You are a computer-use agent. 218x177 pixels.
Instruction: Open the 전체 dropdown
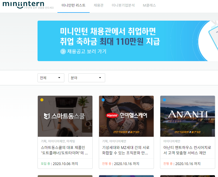click(x=51, y=78)
